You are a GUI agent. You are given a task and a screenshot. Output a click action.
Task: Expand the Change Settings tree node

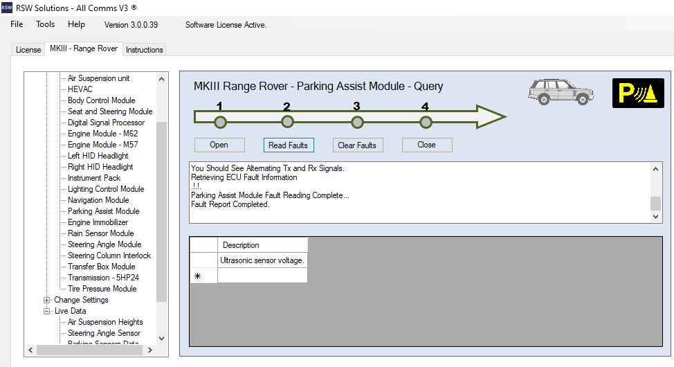(47, 300)
